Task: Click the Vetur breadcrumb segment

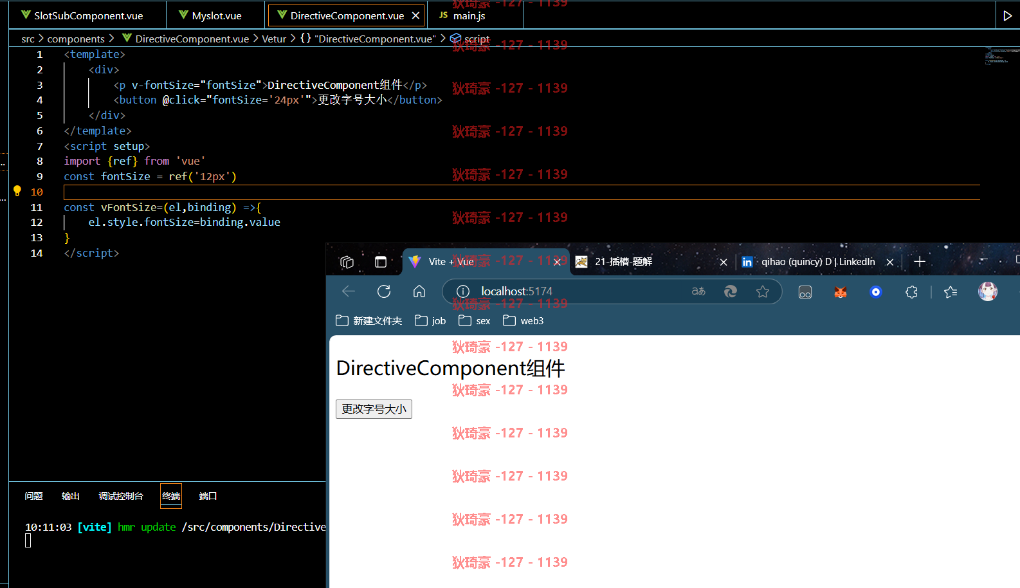Action: 274,39
